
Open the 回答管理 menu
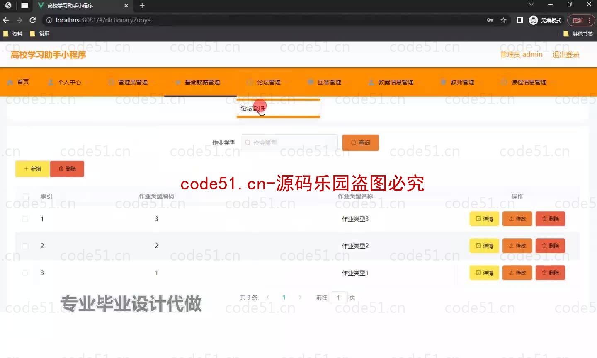[325, 82]
